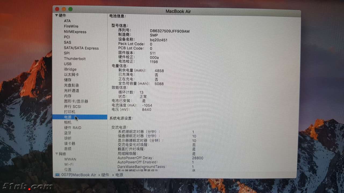Click hardware revision value 000a
This screenshot has height=193, width=344.
pyautogui.click(x=154, y=57)
